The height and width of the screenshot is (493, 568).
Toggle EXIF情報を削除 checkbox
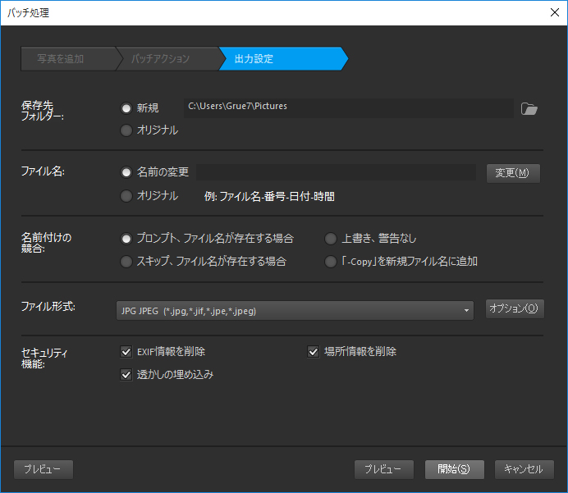coord(126,351)
